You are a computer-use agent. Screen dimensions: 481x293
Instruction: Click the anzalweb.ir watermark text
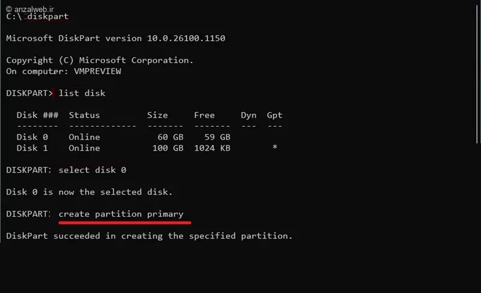click(x=29, y=9)
